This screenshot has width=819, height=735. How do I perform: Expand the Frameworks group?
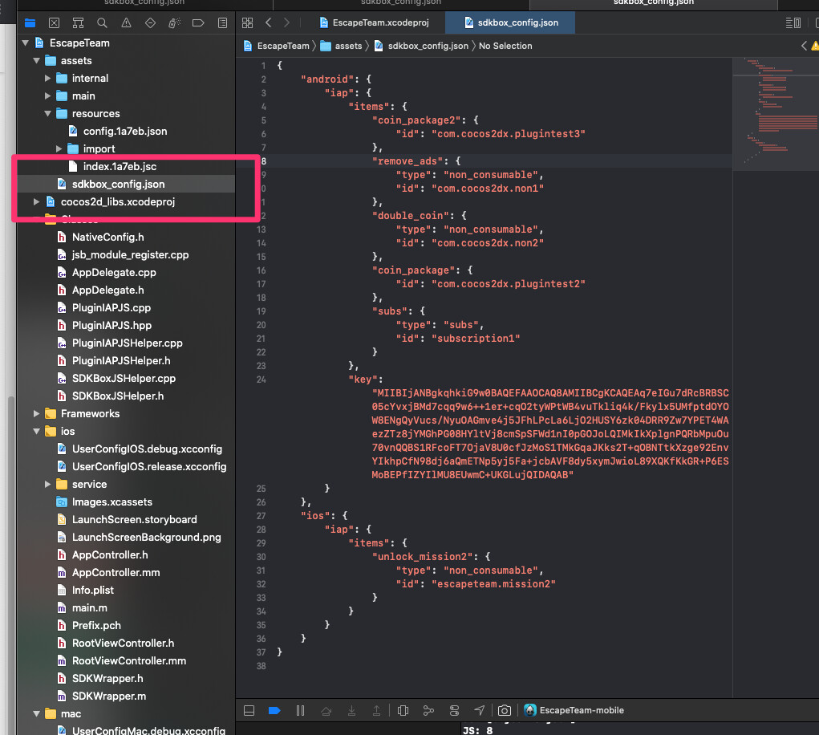point(37,413)
